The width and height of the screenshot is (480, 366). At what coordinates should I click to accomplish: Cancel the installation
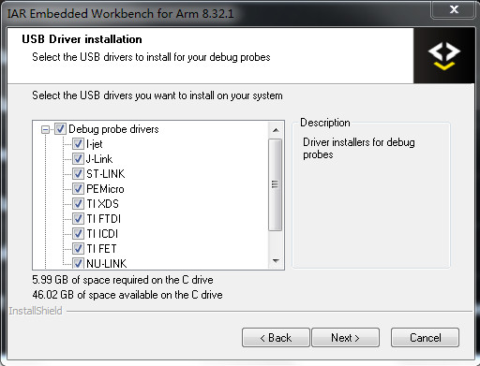click(425, 338)
